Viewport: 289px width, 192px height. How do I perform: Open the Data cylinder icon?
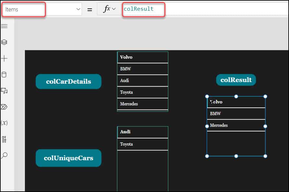pos(4,75)
